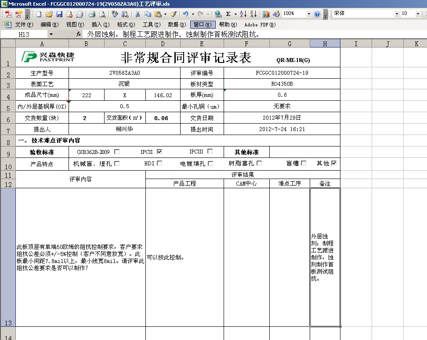Check the IPCIII checkbox

(x=210, y=151)
